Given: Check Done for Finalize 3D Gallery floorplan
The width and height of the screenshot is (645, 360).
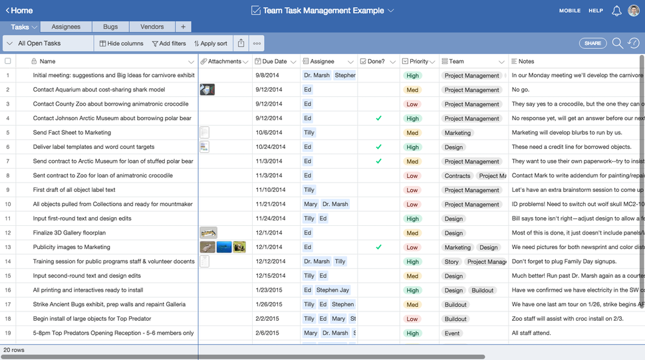Looking at the screenshot, I should [x=378, y=232].
